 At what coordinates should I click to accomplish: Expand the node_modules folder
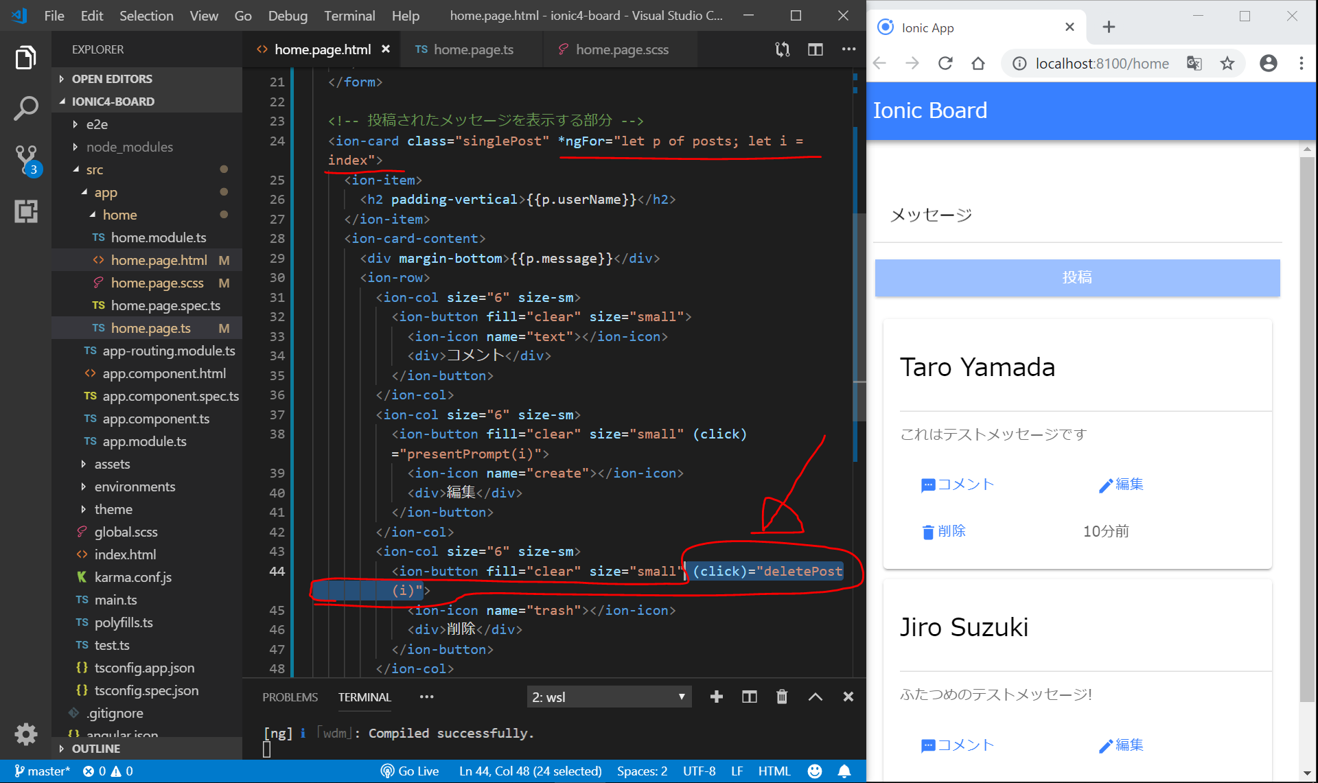129,147
